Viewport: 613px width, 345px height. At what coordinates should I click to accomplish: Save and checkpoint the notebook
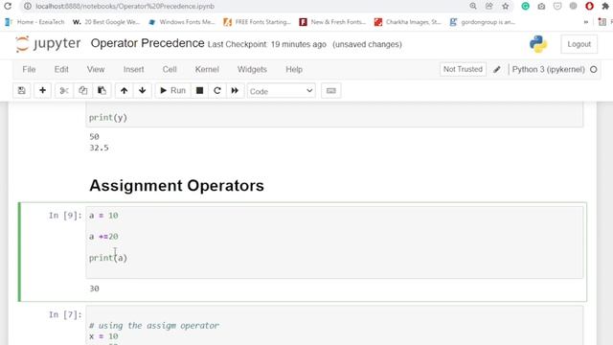tap(21, 91)
